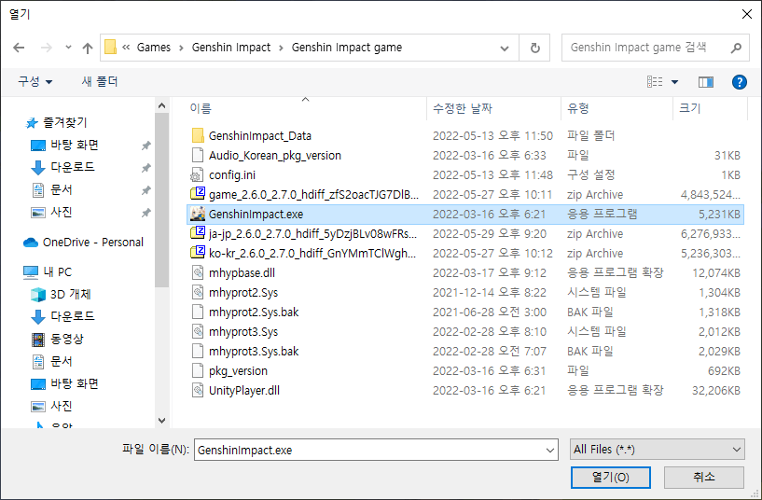Create a folder with 새 폴더
This screenshot has width=762, height=500.
(x=100, y=81)
